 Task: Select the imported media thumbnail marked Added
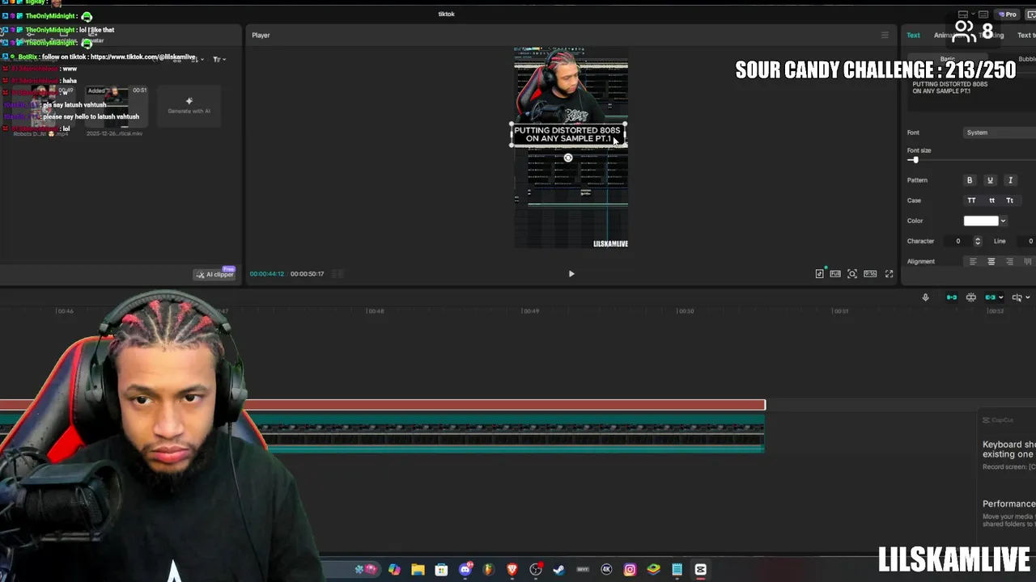click(117, 106)
